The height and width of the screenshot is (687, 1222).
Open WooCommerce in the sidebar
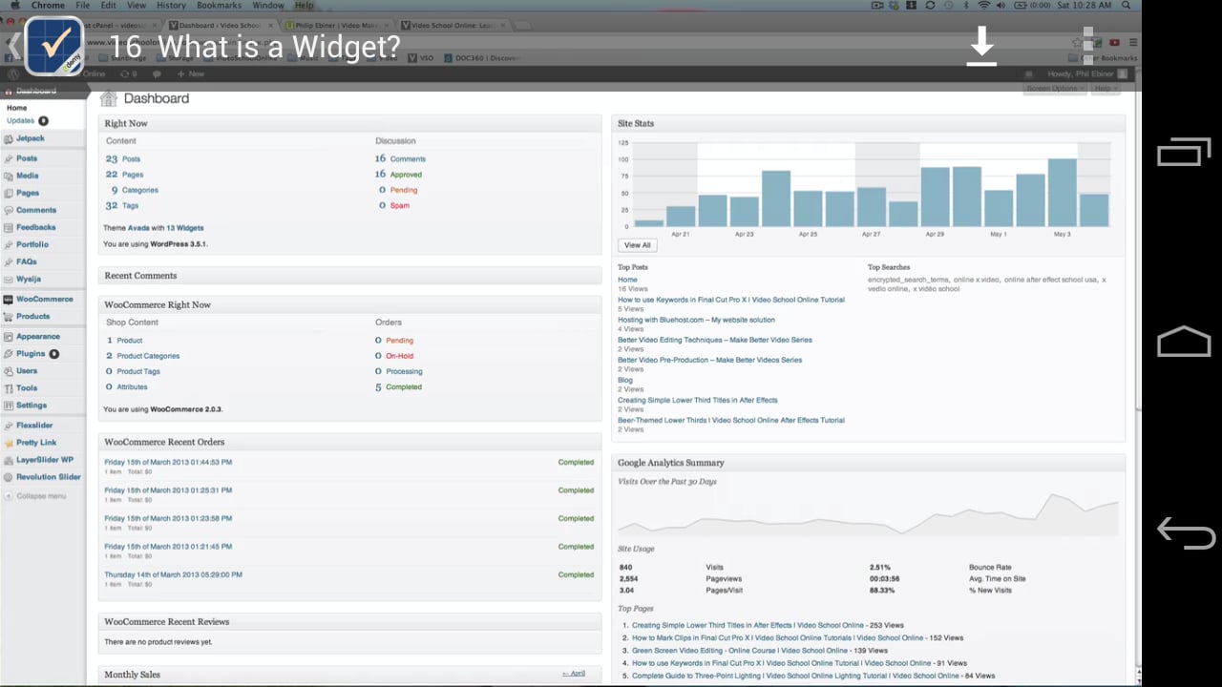coord(44,299)
